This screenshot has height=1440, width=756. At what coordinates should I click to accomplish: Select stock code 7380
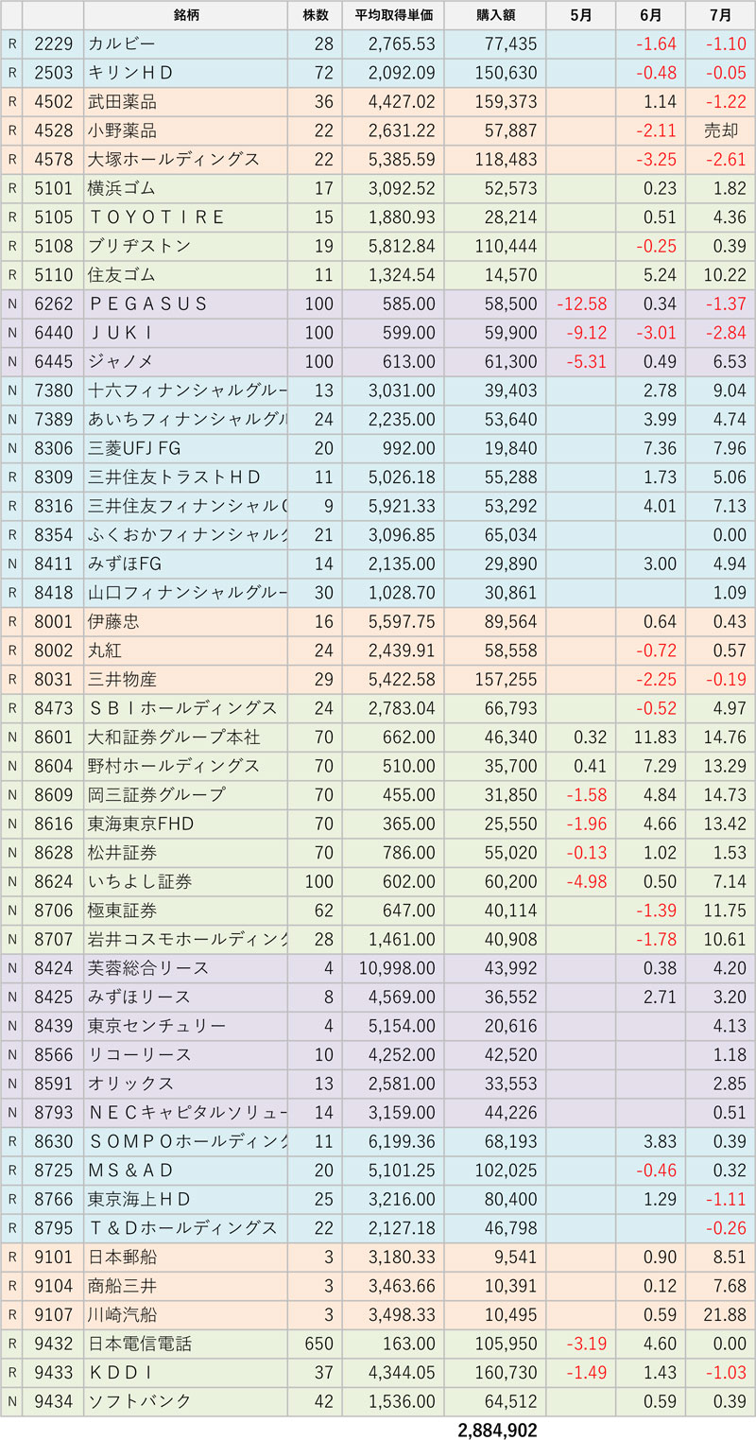coord(53,390)
